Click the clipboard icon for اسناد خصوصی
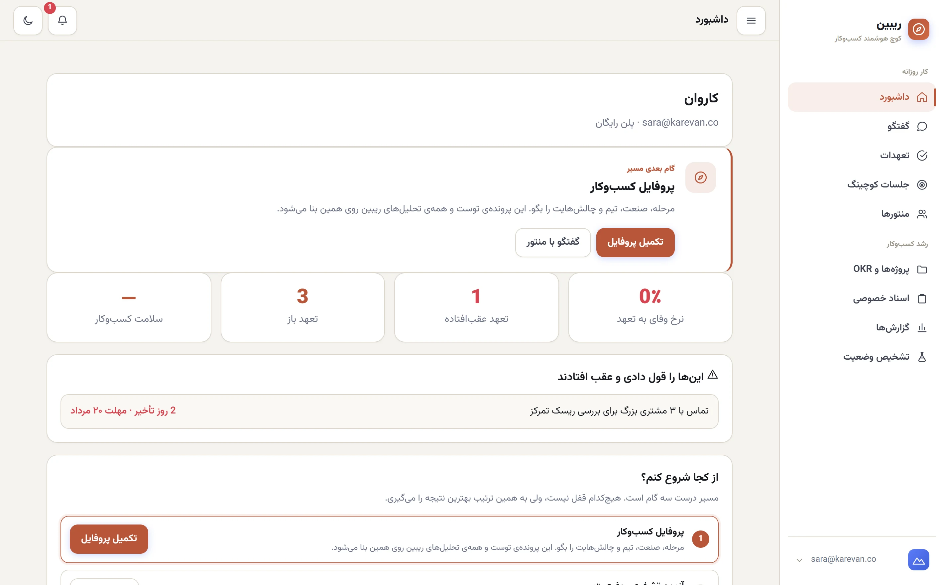This screenshot has width=944, height=585. [921, 299]
